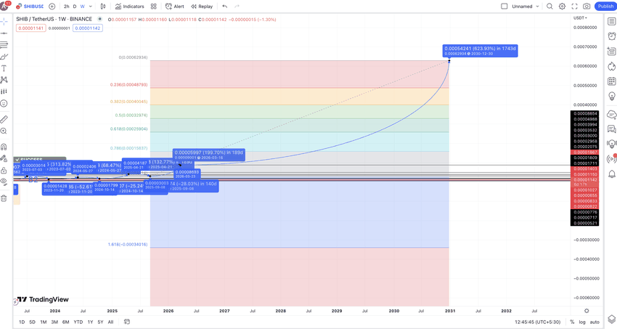The width and height of the screenshot is (617, 329).
Task: Create a new Alert
Action: [x=175, y=7]
